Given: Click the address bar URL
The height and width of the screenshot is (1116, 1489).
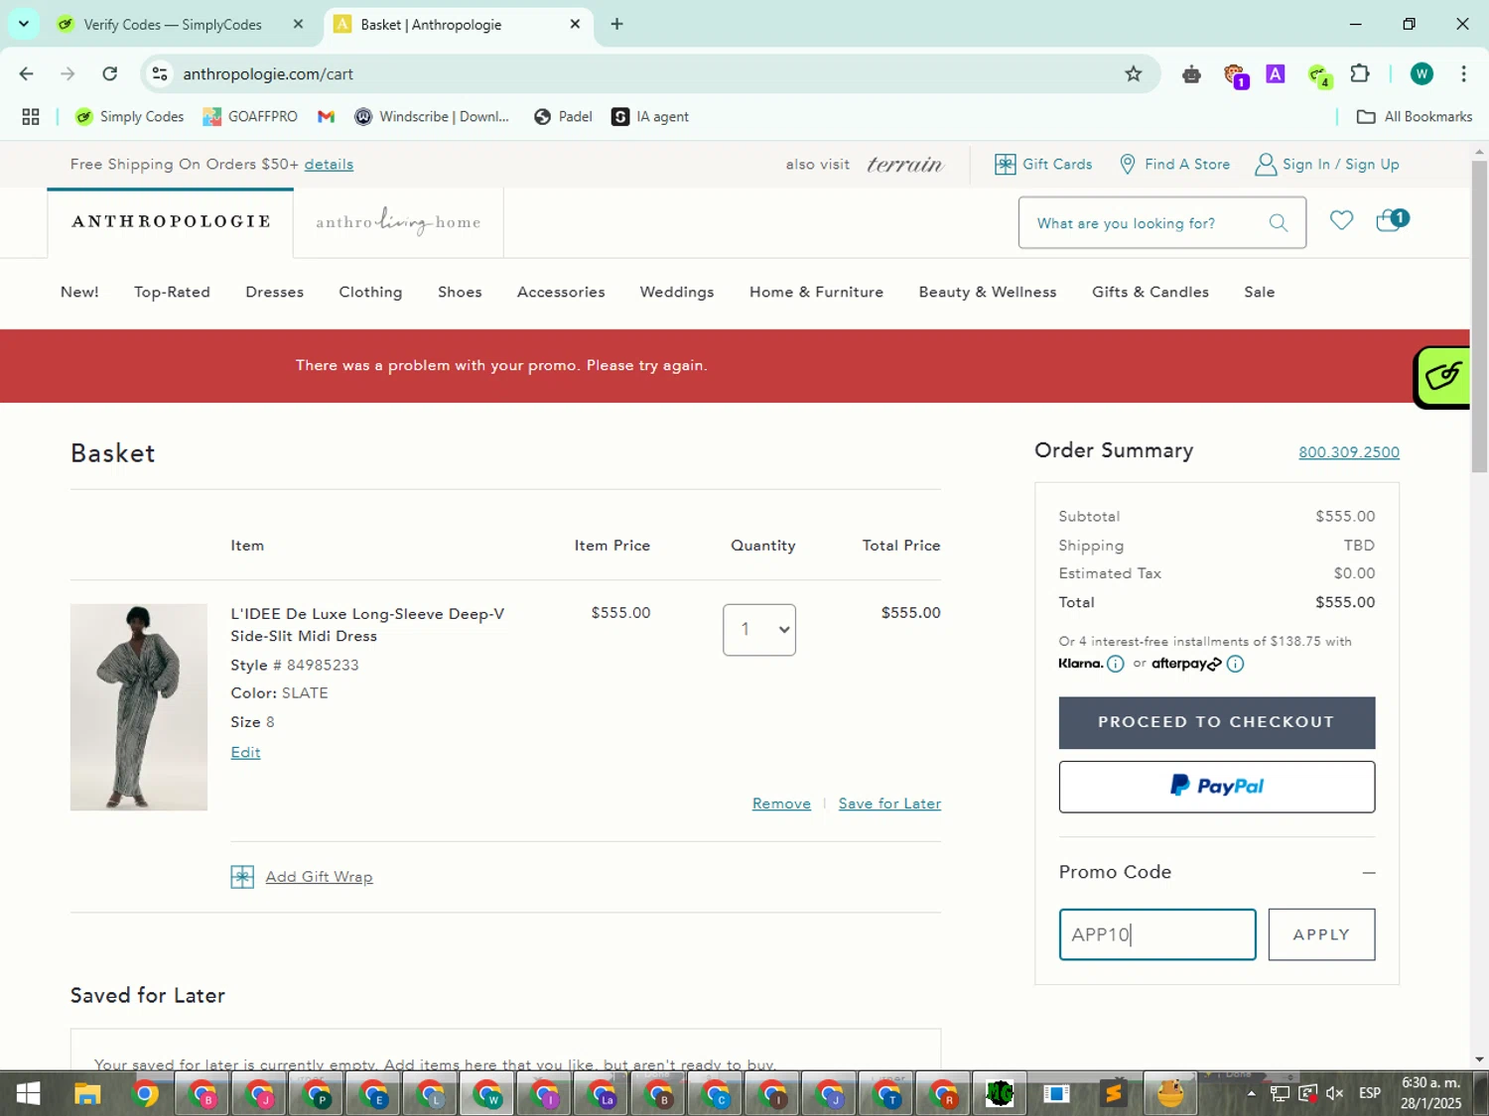Looking at the screenshot, I should click(268, 73).
